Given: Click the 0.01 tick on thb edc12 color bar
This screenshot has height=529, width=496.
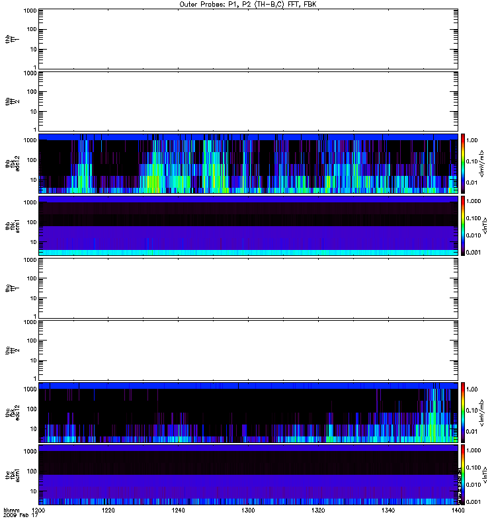Looking at the screenshot, I should 472,183.
